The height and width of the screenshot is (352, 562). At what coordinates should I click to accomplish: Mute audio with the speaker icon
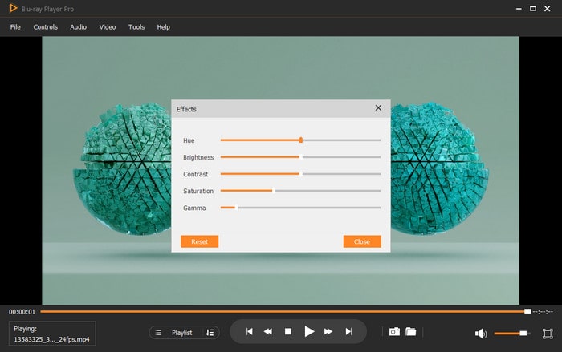point(481,334)
